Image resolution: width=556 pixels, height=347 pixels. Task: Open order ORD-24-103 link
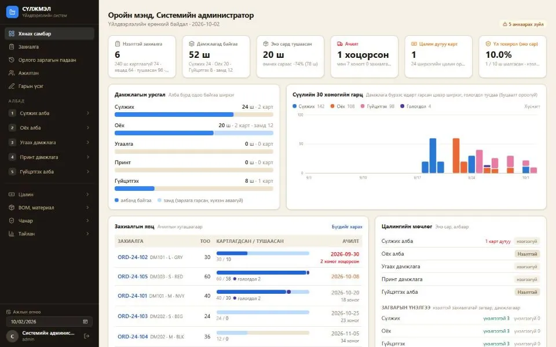coord(133,316)
